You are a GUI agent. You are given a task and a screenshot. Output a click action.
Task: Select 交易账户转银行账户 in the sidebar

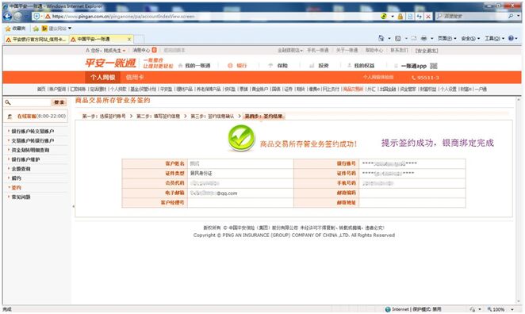point(33,140)
